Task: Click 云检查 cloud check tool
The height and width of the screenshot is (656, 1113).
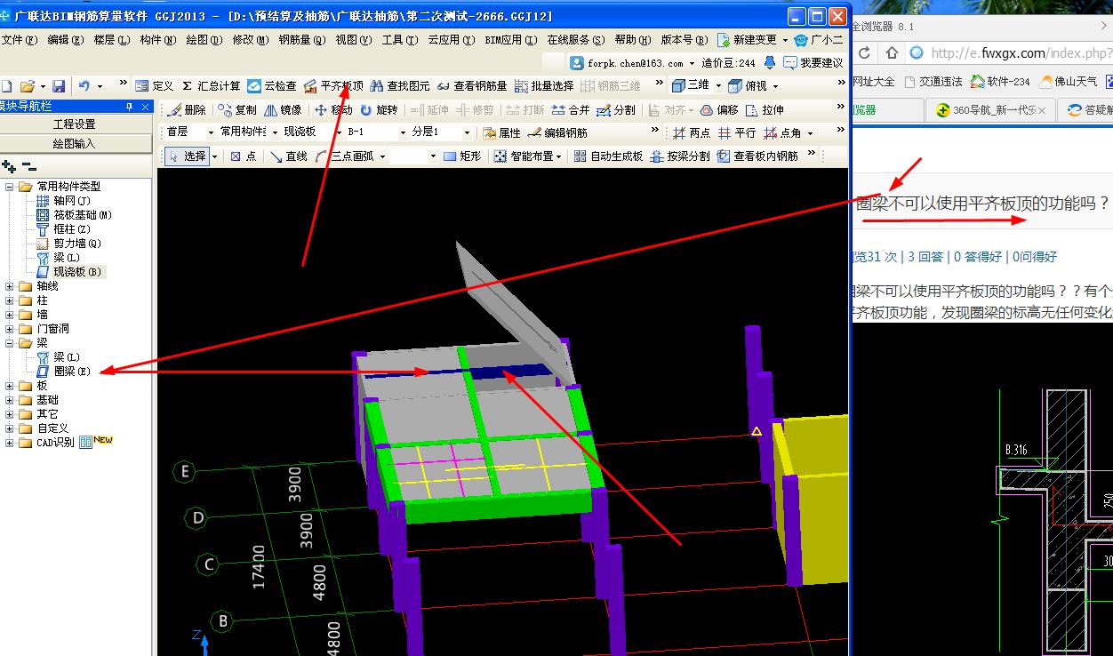Action: tap(272, 86)
